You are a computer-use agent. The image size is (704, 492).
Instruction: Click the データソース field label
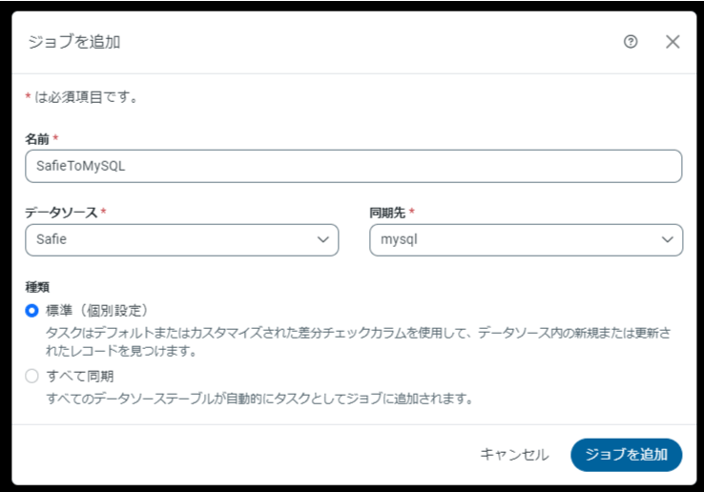61,213
